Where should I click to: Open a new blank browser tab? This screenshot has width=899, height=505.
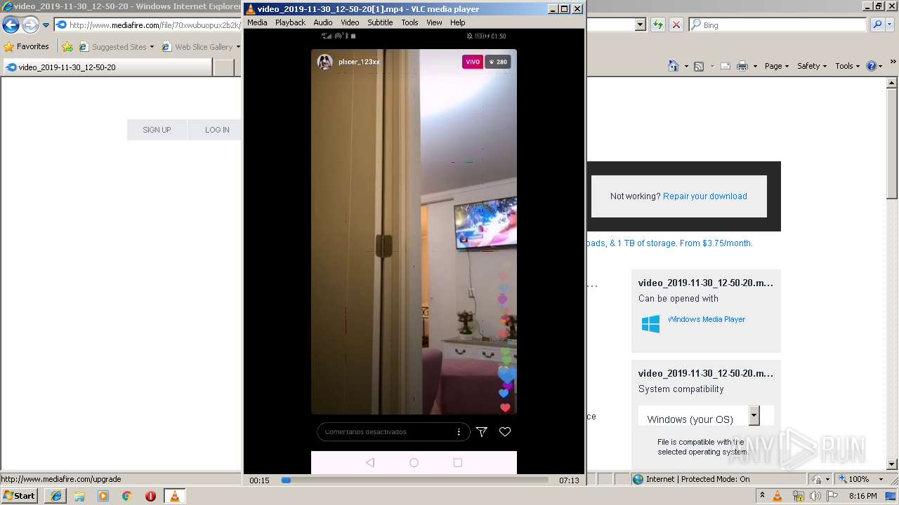[223, 67]
